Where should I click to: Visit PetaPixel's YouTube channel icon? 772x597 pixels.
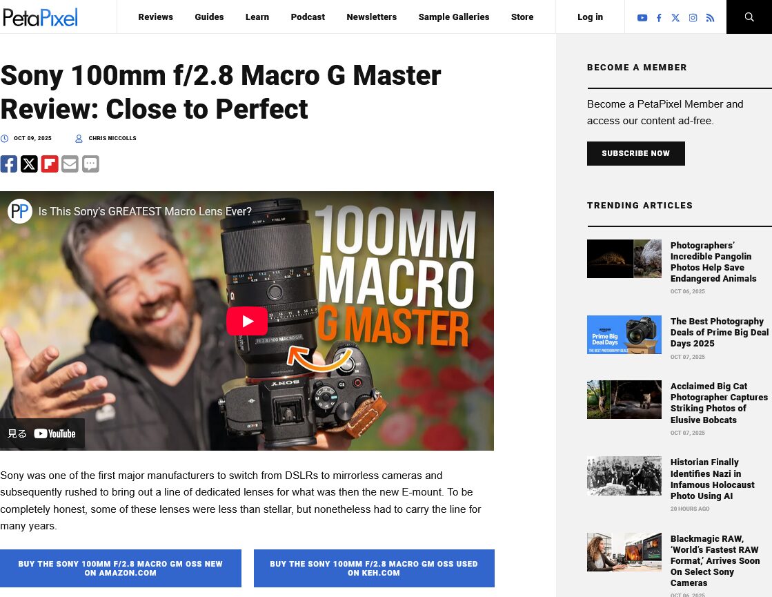[642, 18]
